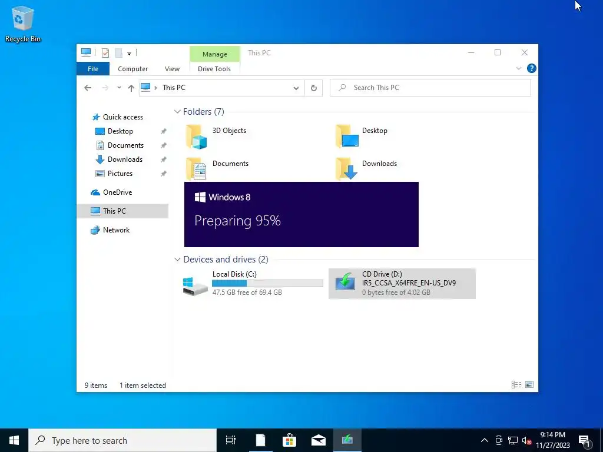Click the Windows setup taskbar icon
Image resolution: width=603 pixels, height=452 pixels.
(x=347, y=440)
